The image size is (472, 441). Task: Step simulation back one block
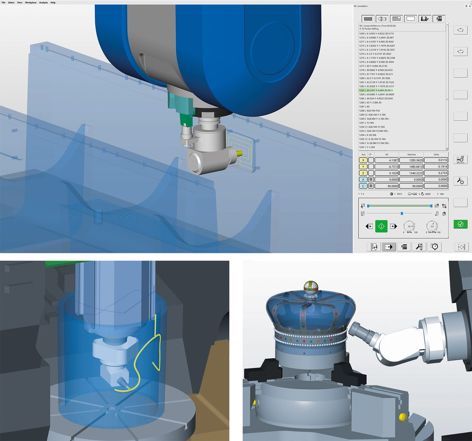point(369,226)
